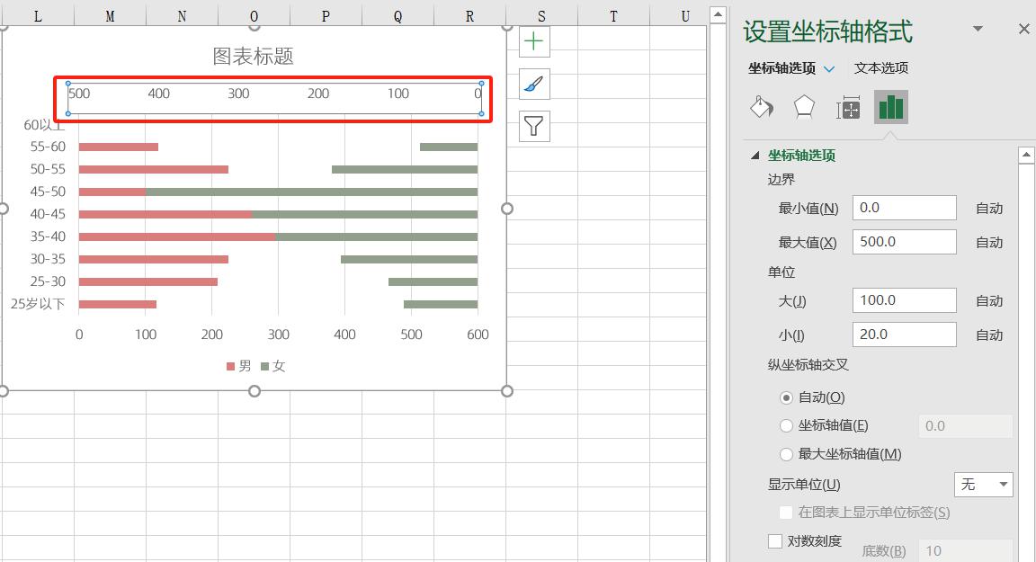Click the 小 unit input field
This screenshot has width=1036, height=562.
(904, 335)
